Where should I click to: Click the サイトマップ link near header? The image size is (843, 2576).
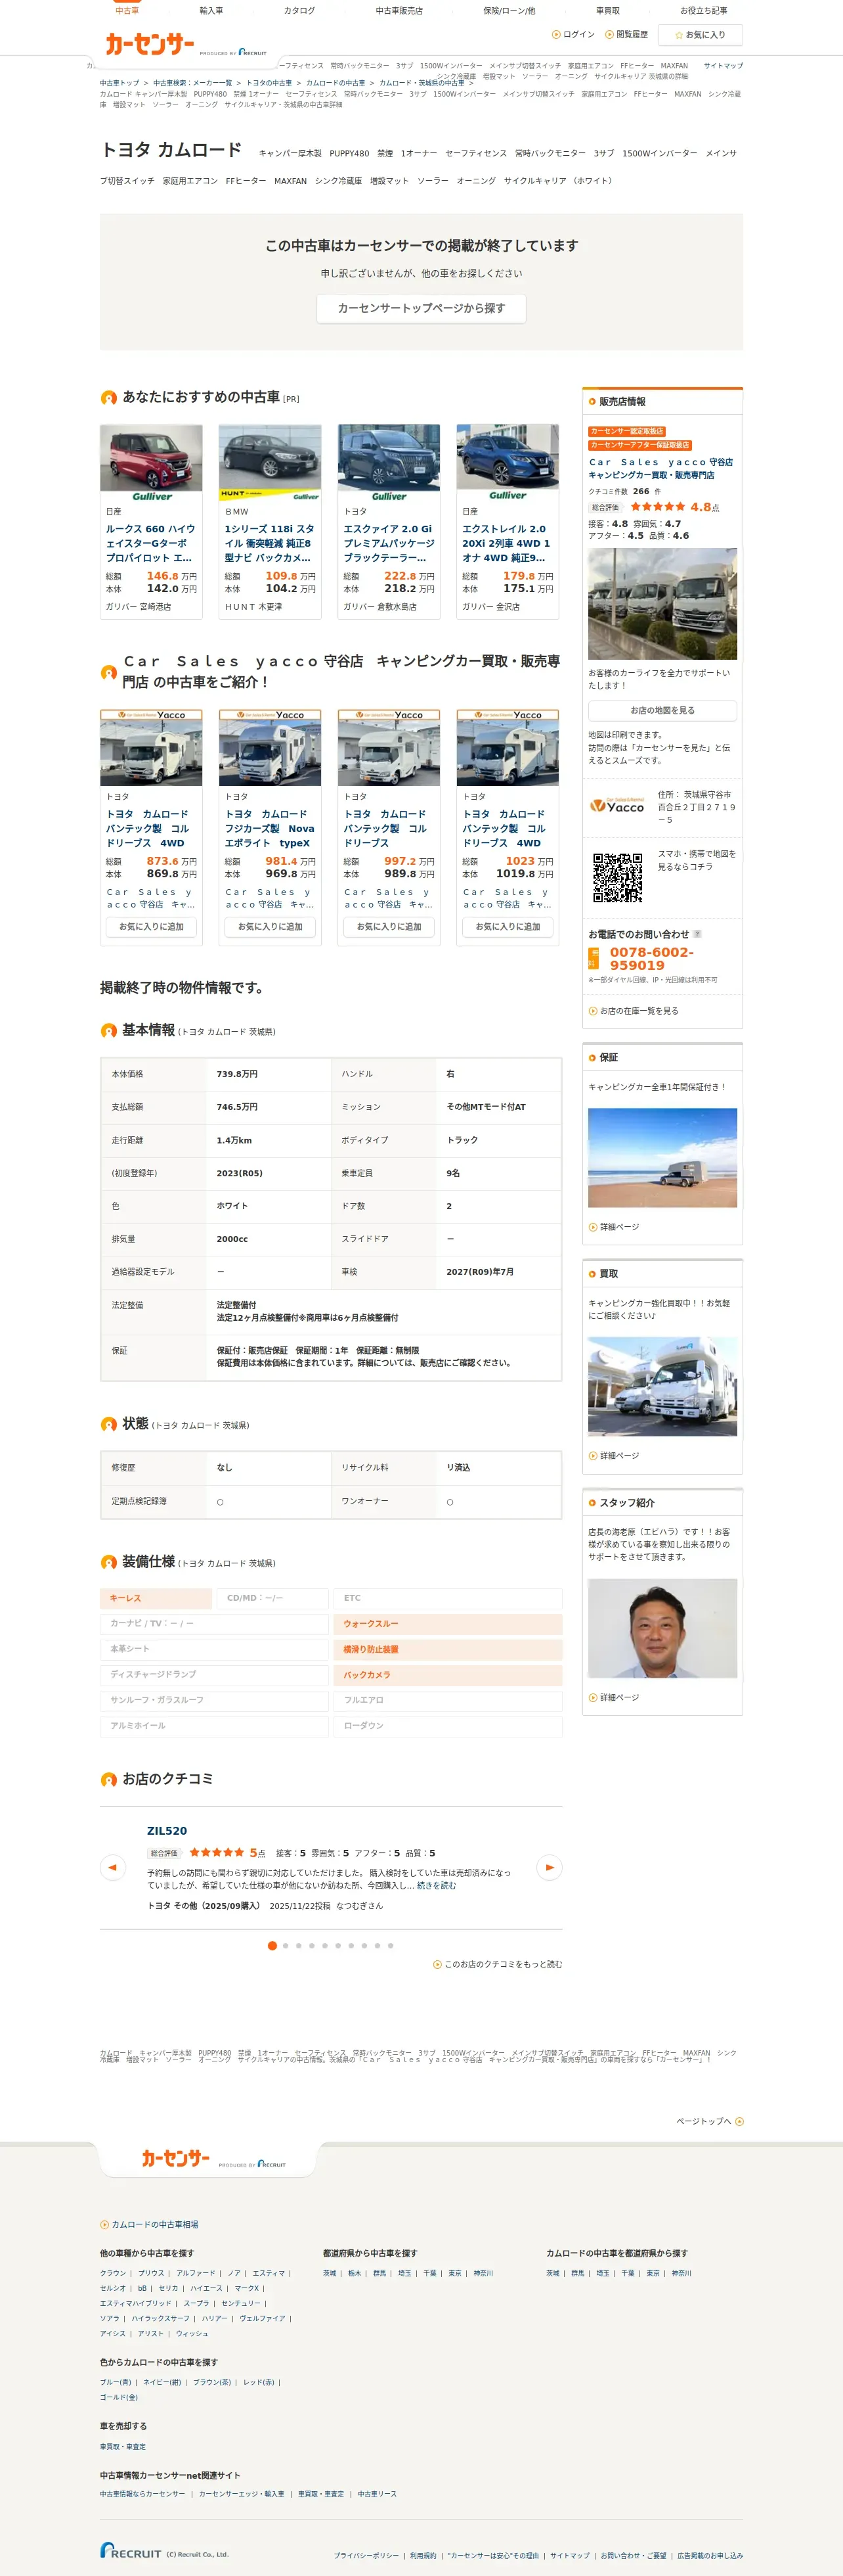(x=723, y=66)
